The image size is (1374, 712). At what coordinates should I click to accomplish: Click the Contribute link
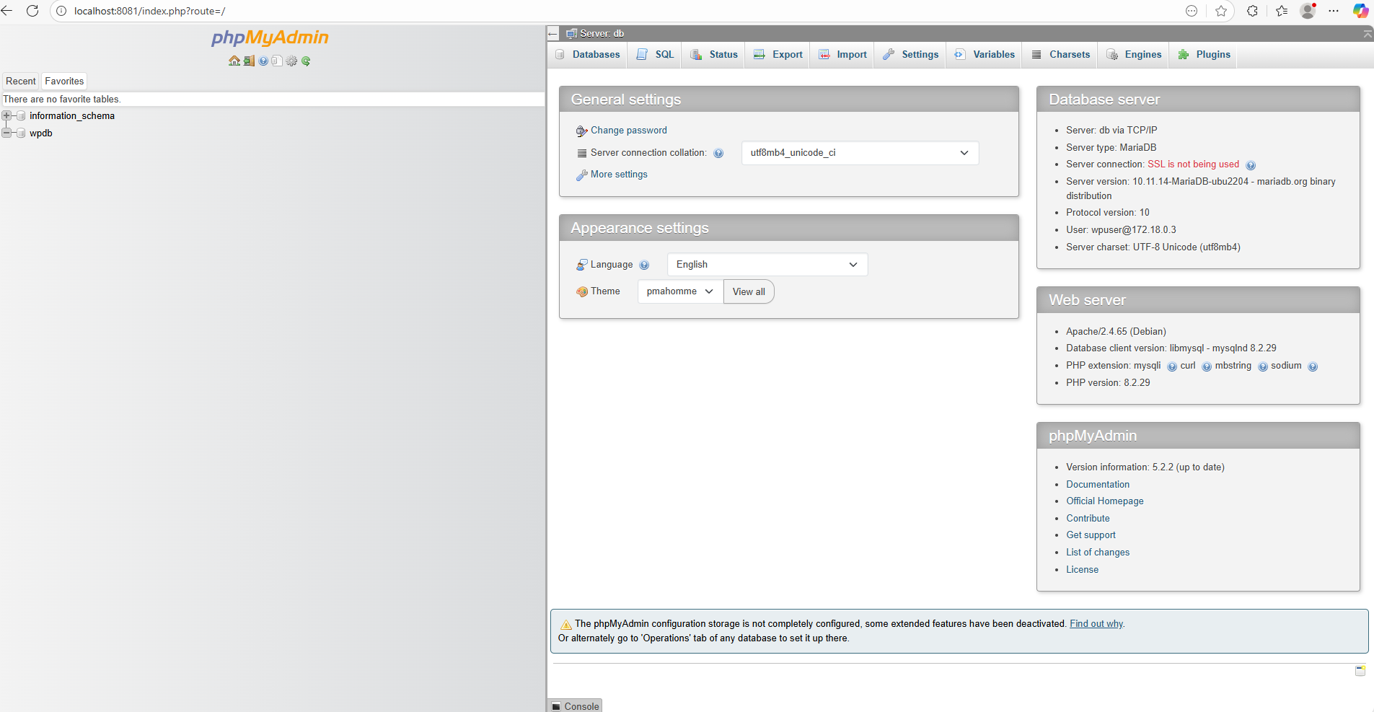pos(1088,519)
